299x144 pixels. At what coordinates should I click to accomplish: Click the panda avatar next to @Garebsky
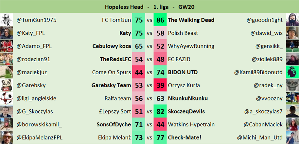[7, 85]
